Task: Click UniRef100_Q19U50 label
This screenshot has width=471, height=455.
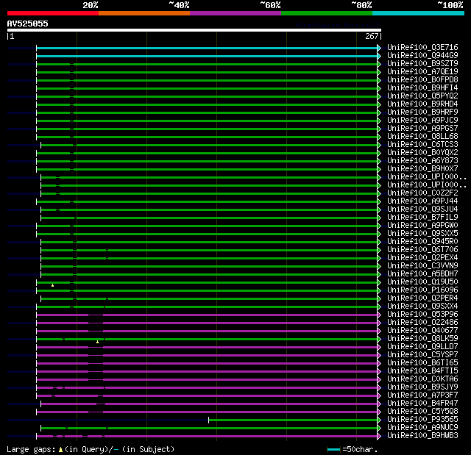Action: tap(422, 282)
